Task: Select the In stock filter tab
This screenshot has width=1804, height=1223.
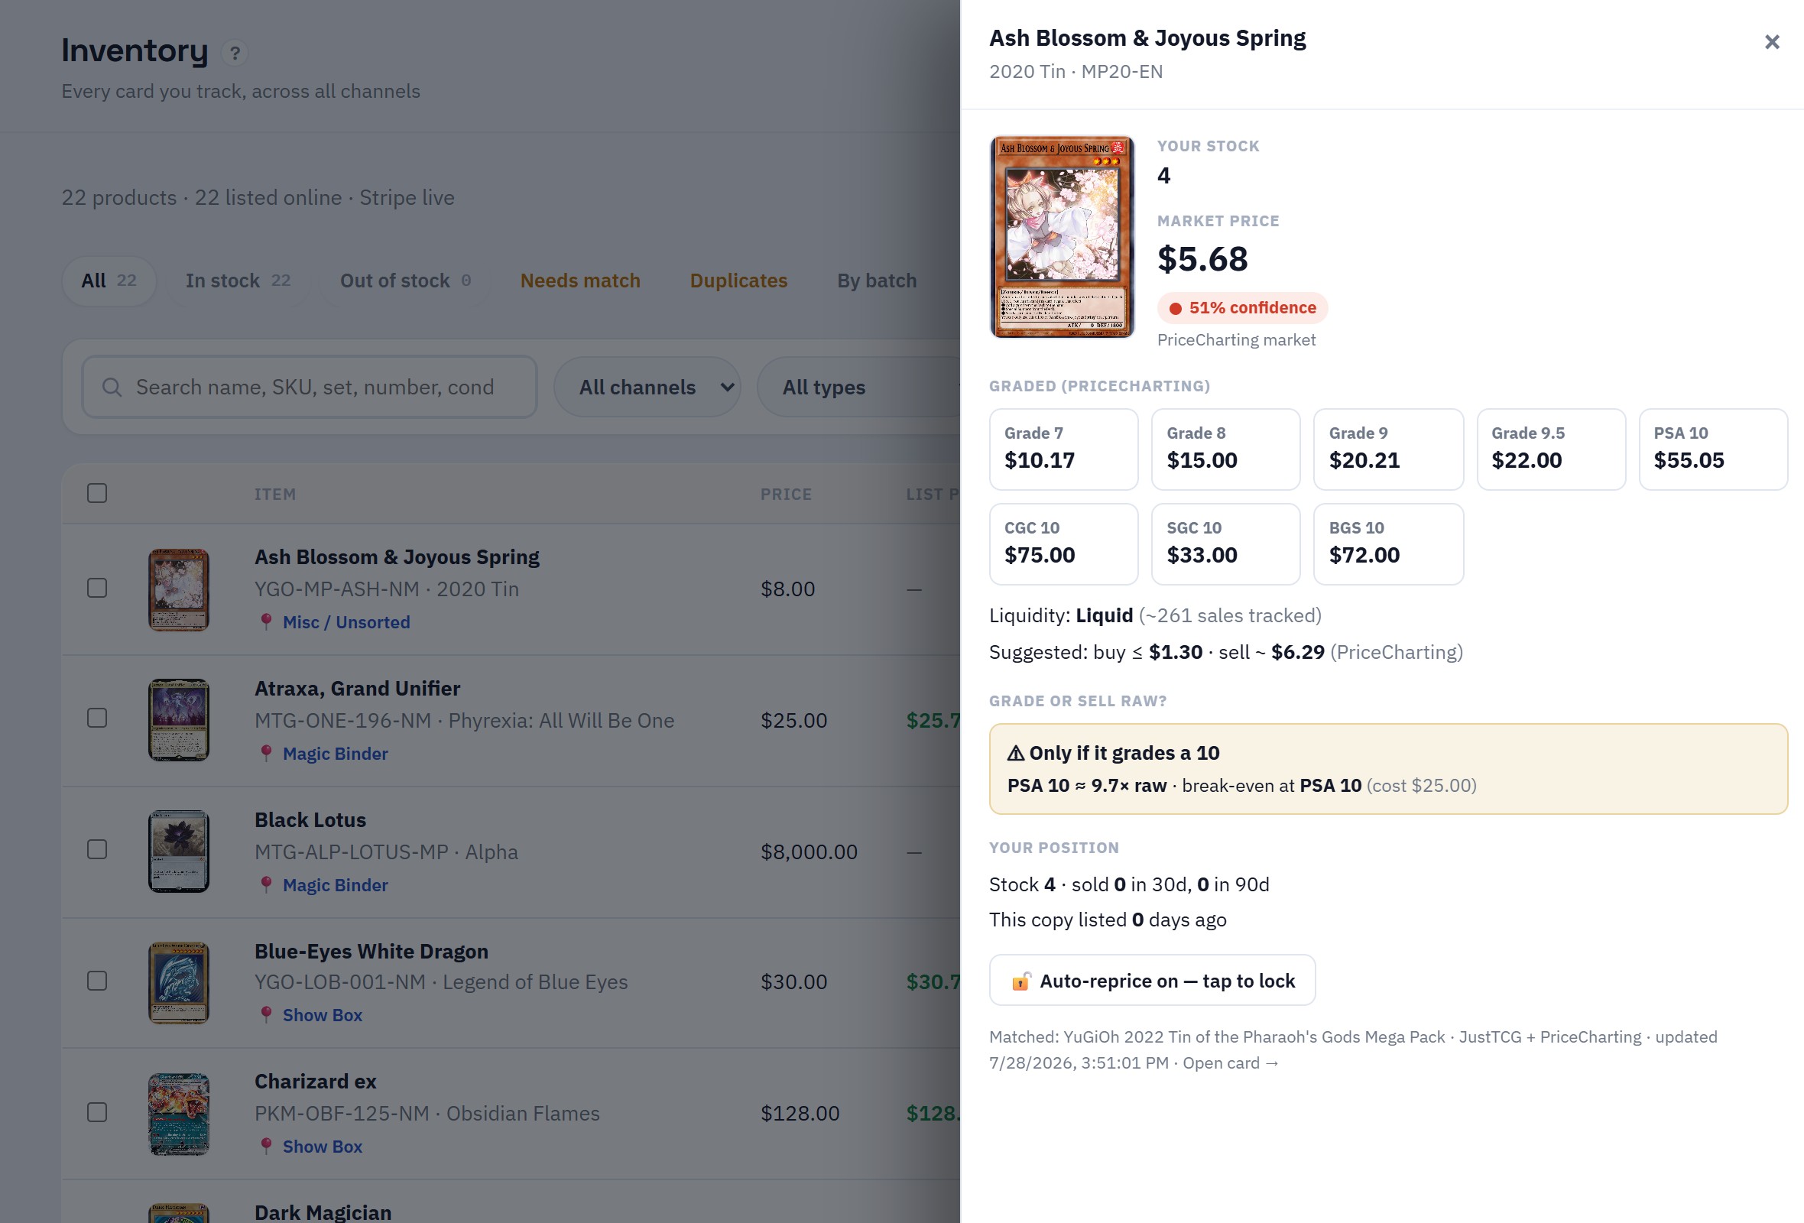Action: [238, 281]
